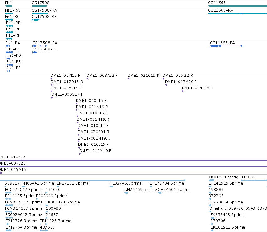Image resolution: width=267 pixels, height=232 pixels.
Task: Click EST EK250614.5prime label
Action: point(226,203)
